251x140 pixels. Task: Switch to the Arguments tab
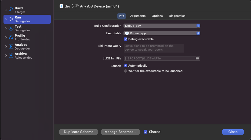[138, 16]
